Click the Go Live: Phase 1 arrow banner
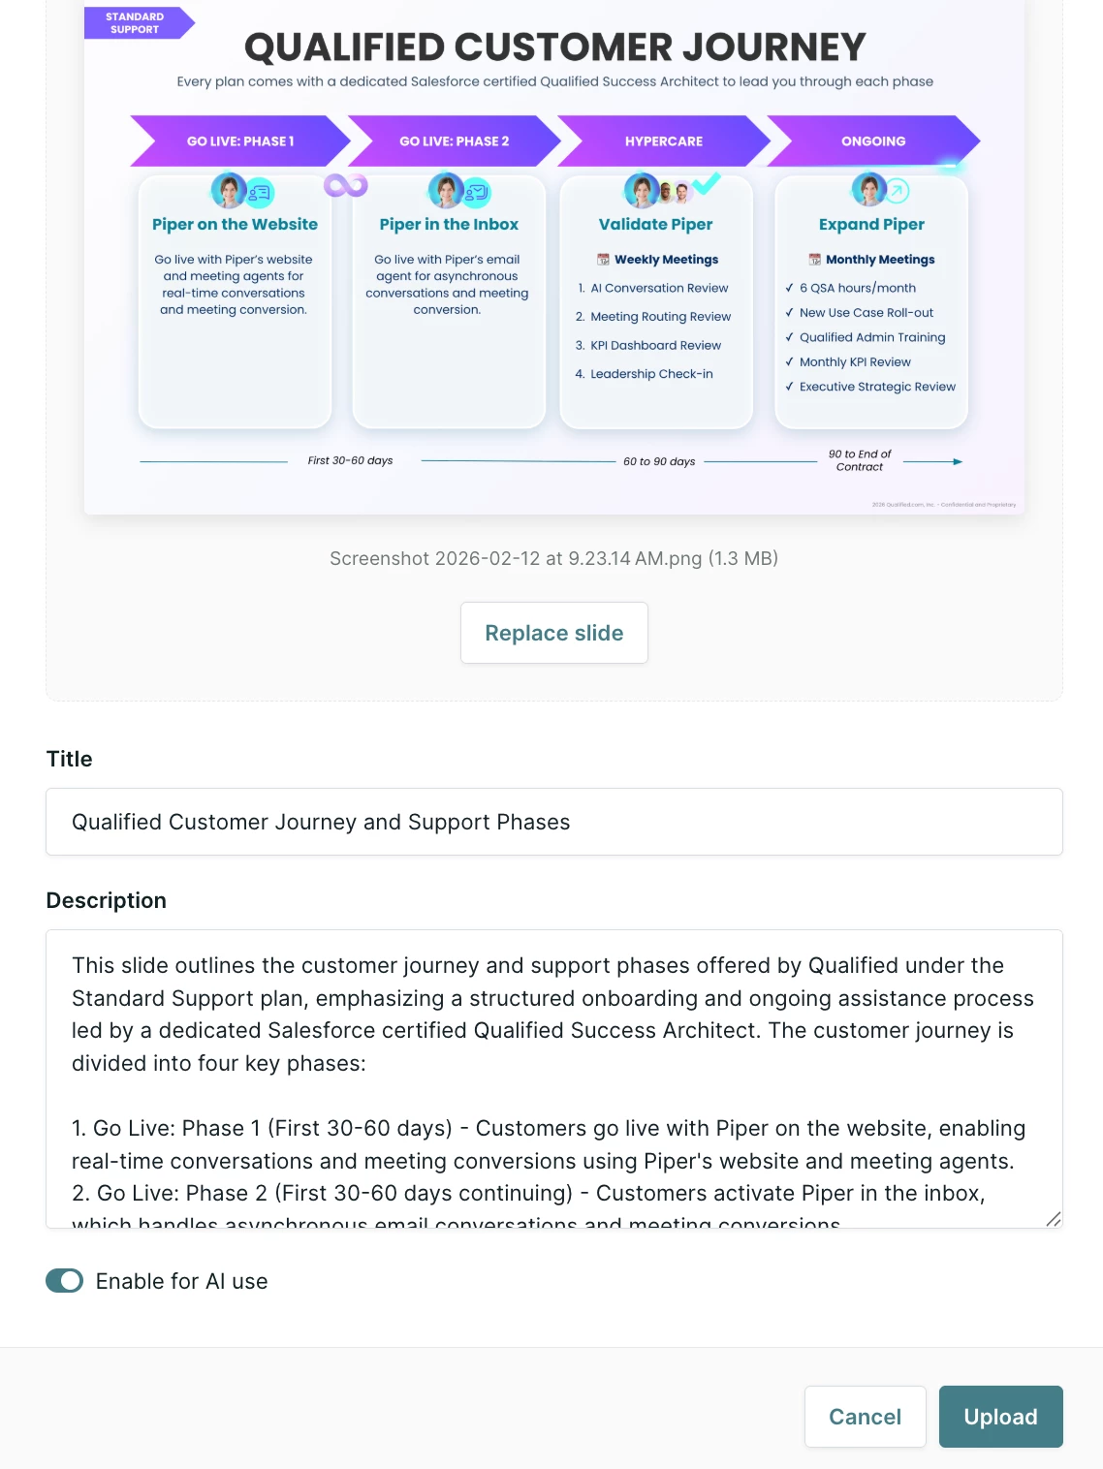The width and height of the screenshot is (1103, 1469). (x=240, y=141)
